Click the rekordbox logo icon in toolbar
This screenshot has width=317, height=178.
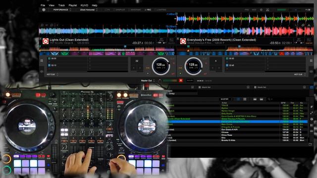(44, 10)
